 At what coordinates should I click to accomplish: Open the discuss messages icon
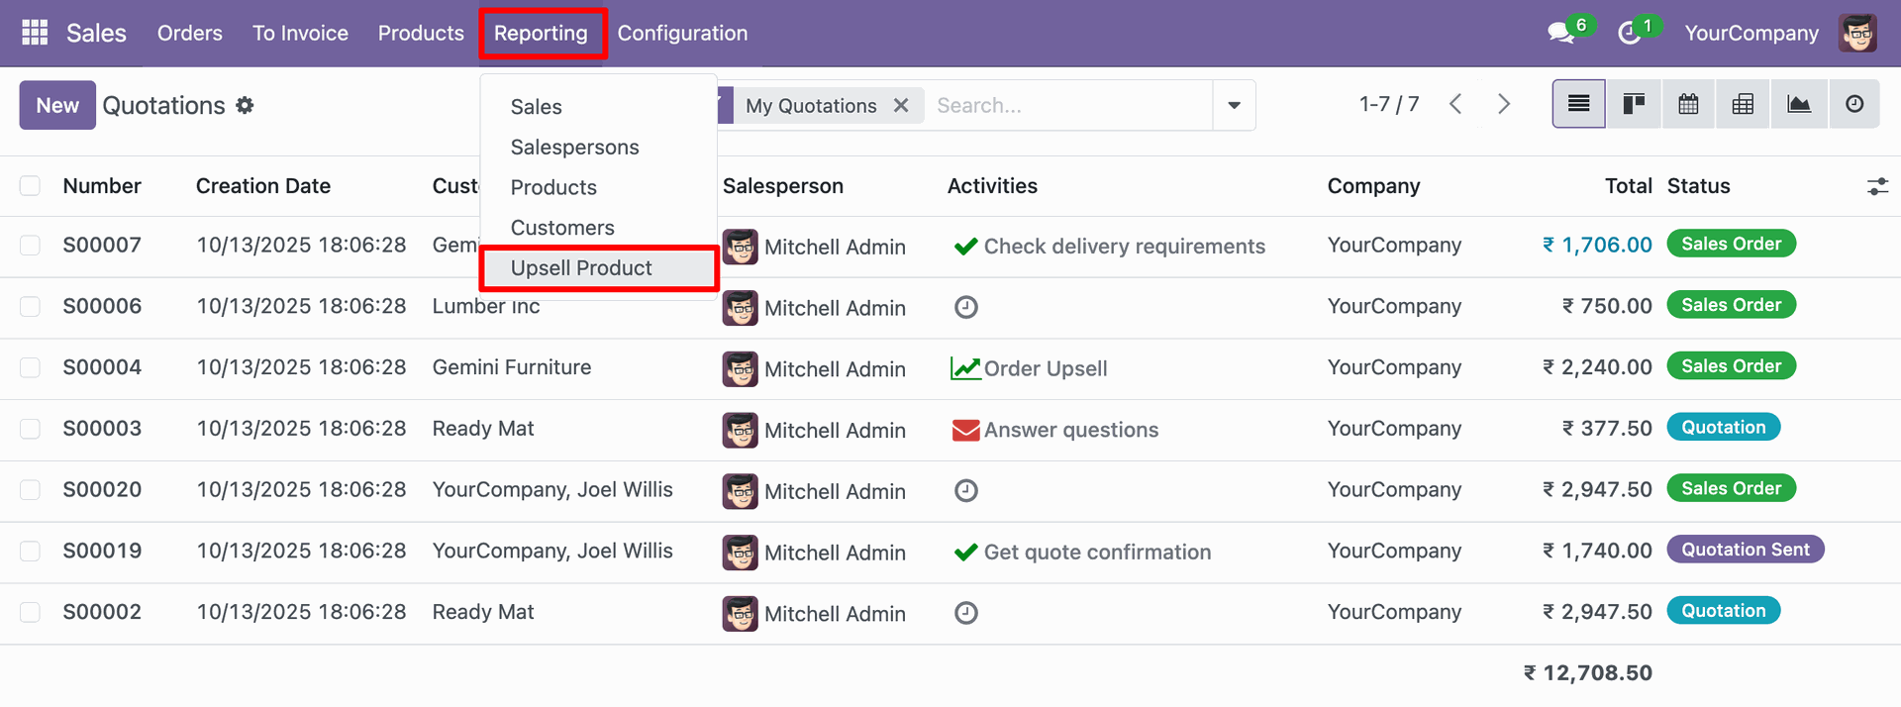click(1561, 33)
